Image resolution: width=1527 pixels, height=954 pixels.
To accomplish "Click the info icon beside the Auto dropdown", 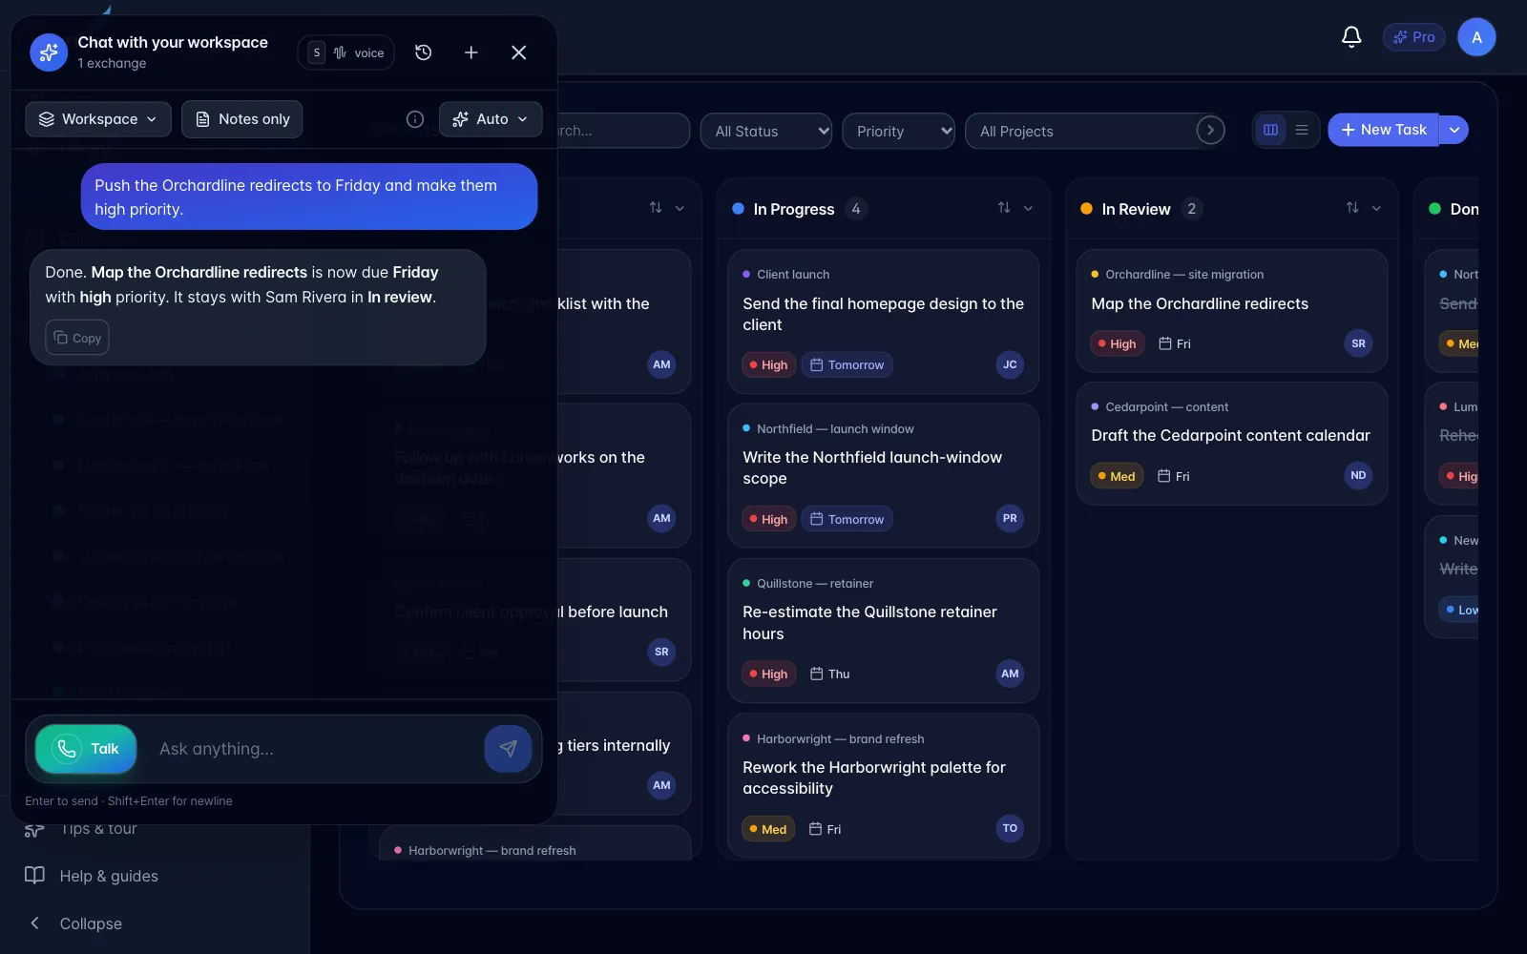I will tap(415, 119).
